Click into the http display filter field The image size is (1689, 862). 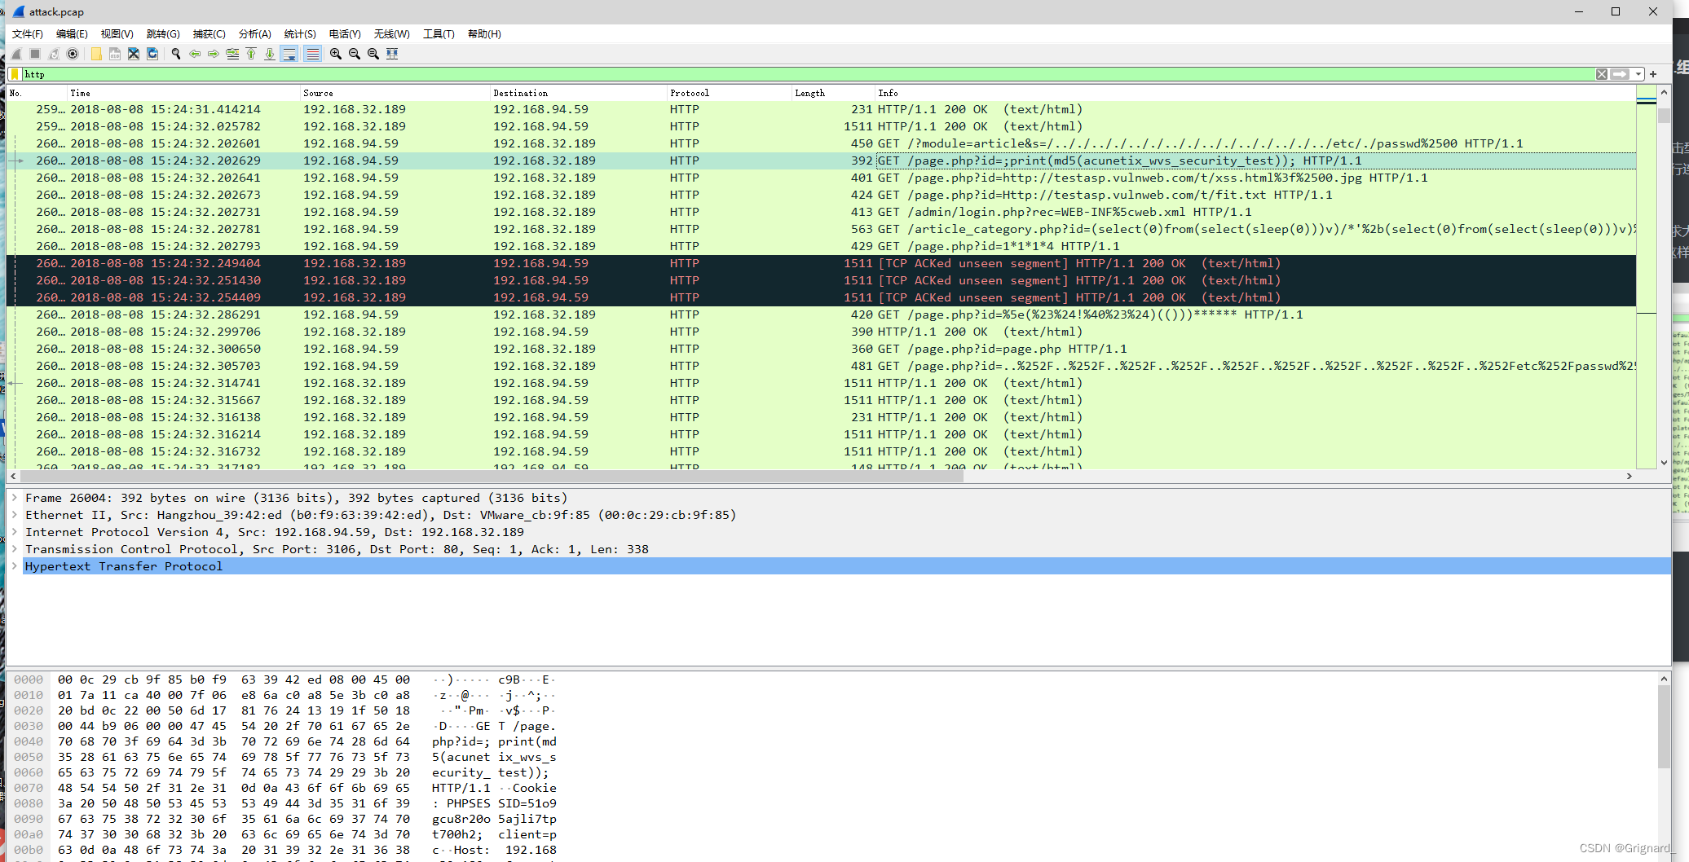click(807, 74)
